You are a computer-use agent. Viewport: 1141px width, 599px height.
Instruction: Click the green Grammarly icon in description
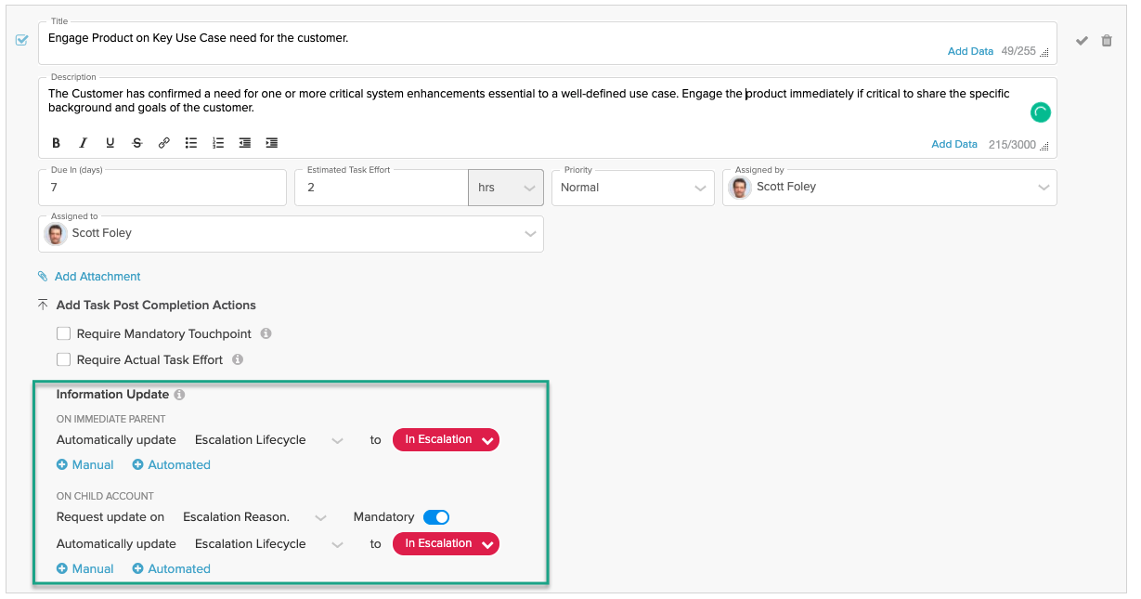1041,112
